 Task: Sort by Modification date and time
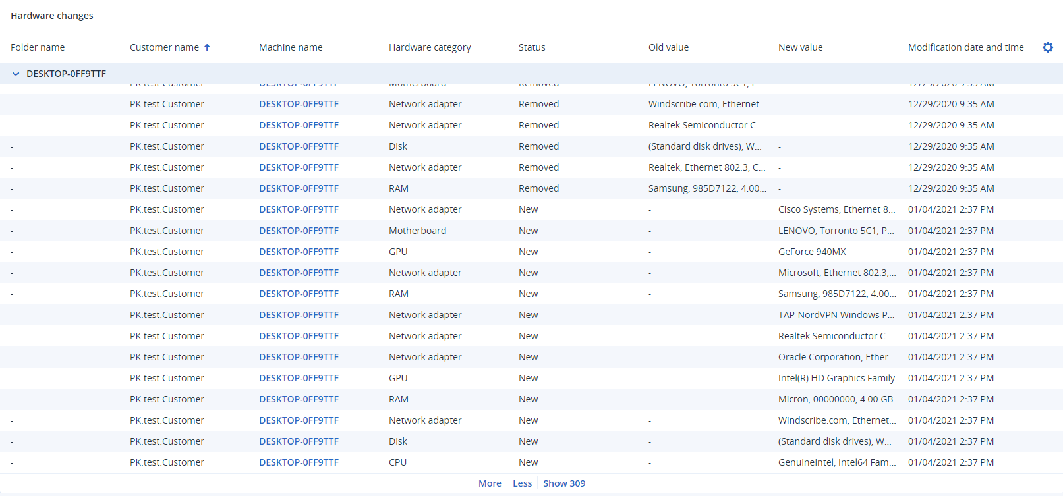tap(965, 47)
